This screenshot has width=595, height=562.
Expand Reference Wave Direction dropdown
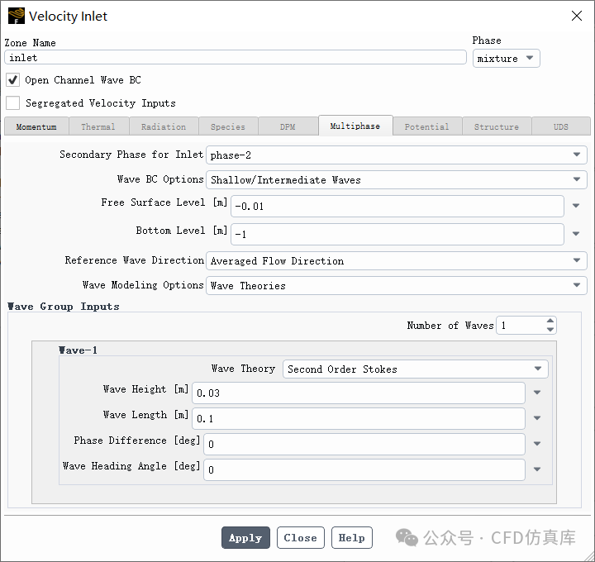tap(396, 260)
